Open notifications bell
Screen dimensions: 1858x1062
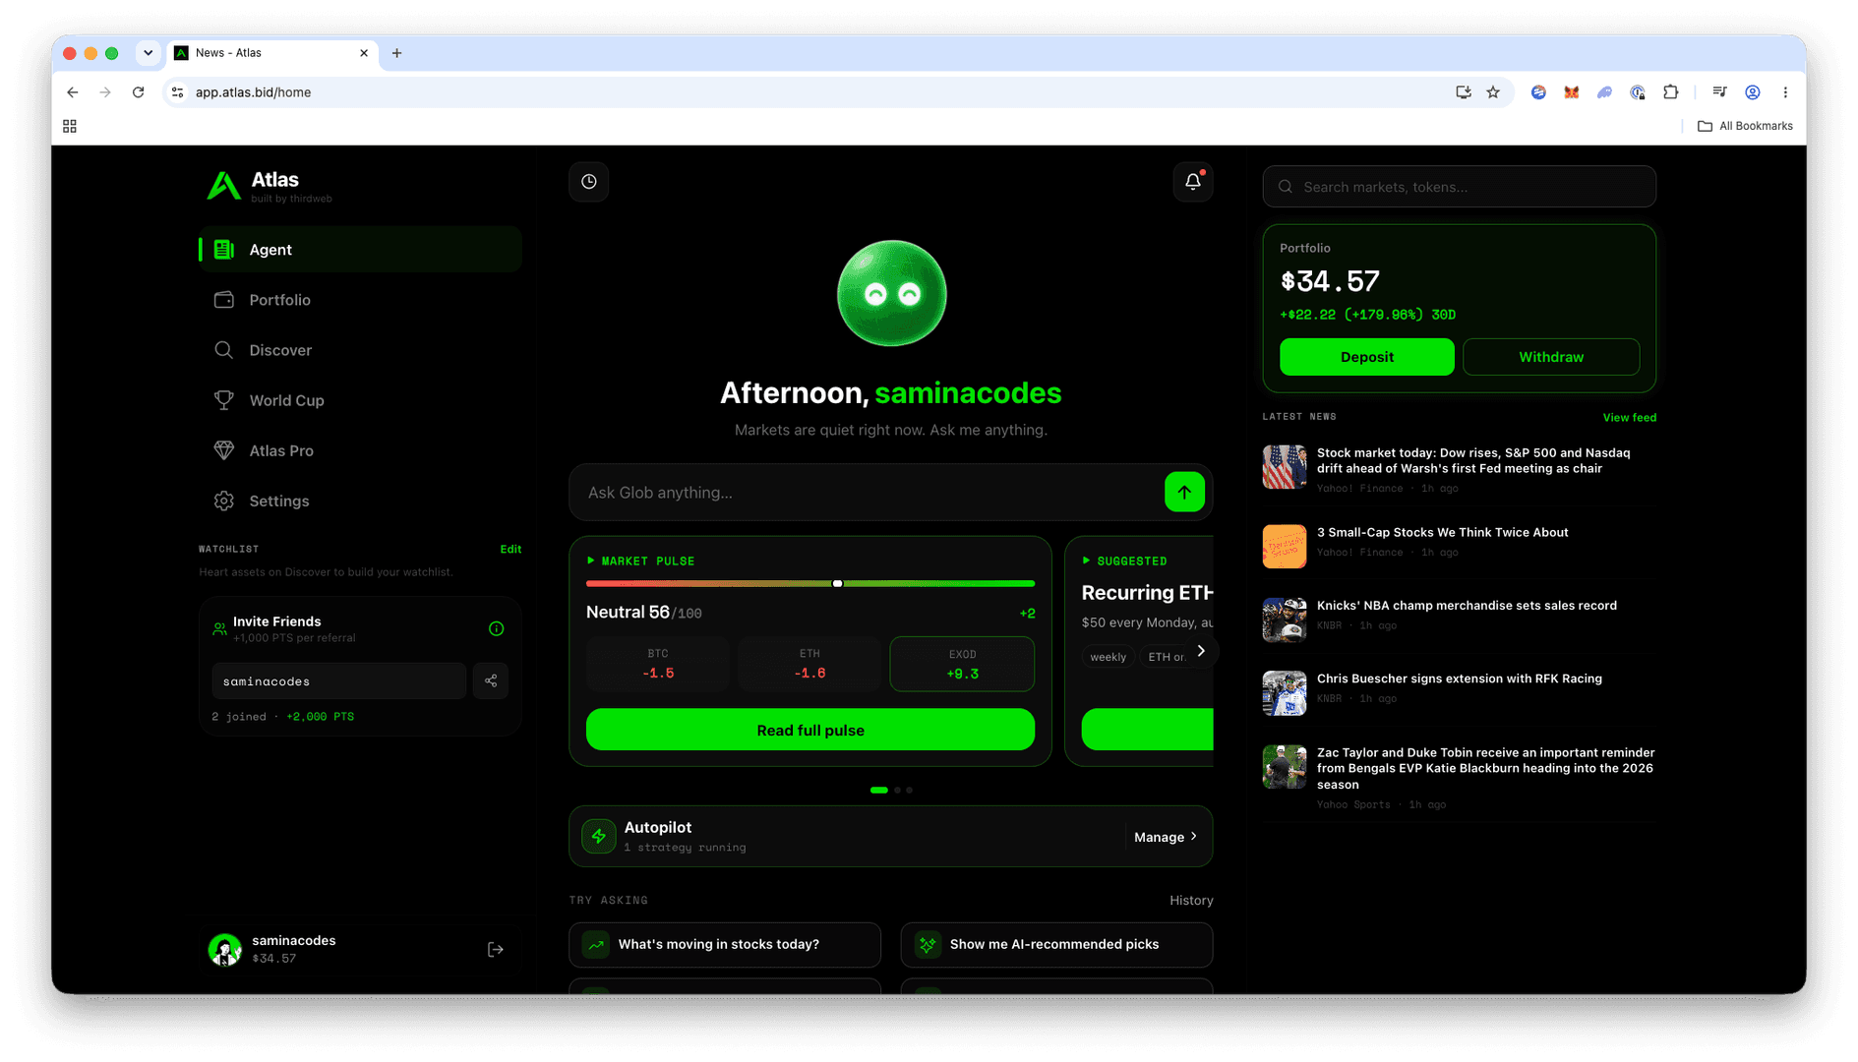1193,182
